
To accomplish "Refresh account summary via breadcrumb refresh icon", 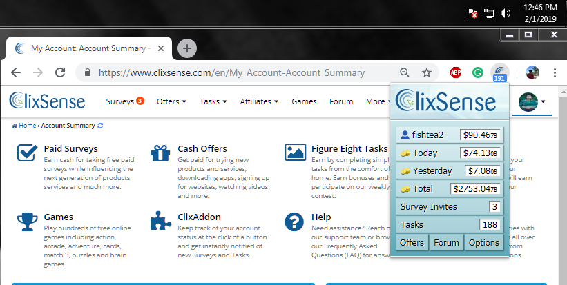I will coord(100,126).
